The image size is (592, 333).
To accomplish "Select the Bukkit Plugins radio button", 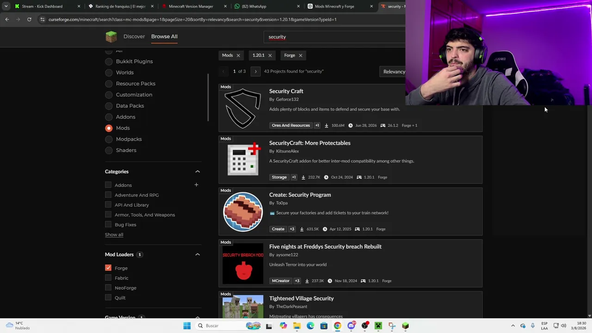I will click(109, 62).
